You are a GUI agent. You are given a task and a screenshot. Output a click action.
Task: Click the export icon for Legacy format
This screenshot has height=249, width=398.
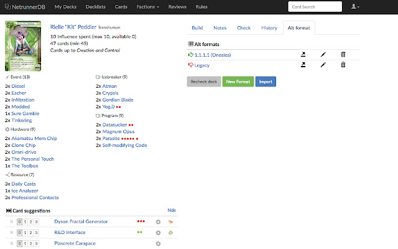click(x=303, y=65)
